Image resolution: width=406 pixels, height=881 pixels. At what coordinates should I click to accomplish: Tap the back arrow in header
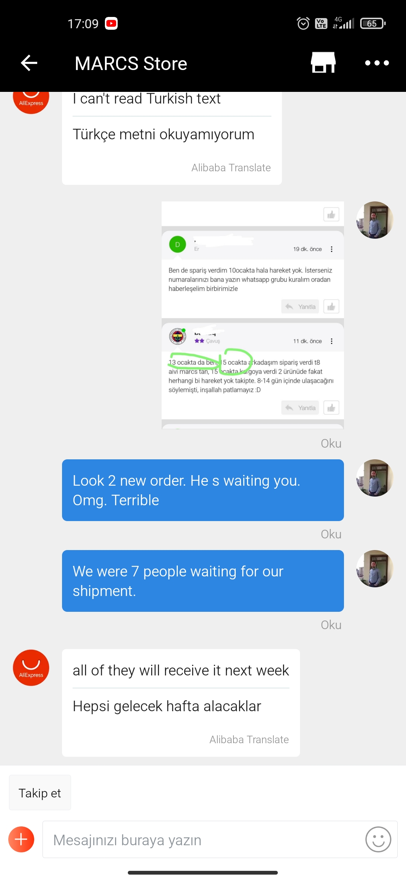pos(29,63)
